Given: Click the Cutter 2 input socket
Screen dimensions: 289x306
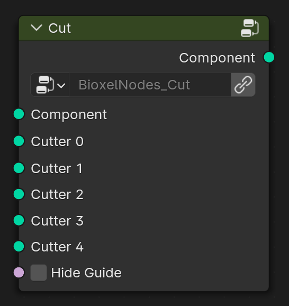Looking at the screenshot, I should [x=19, y=194].
